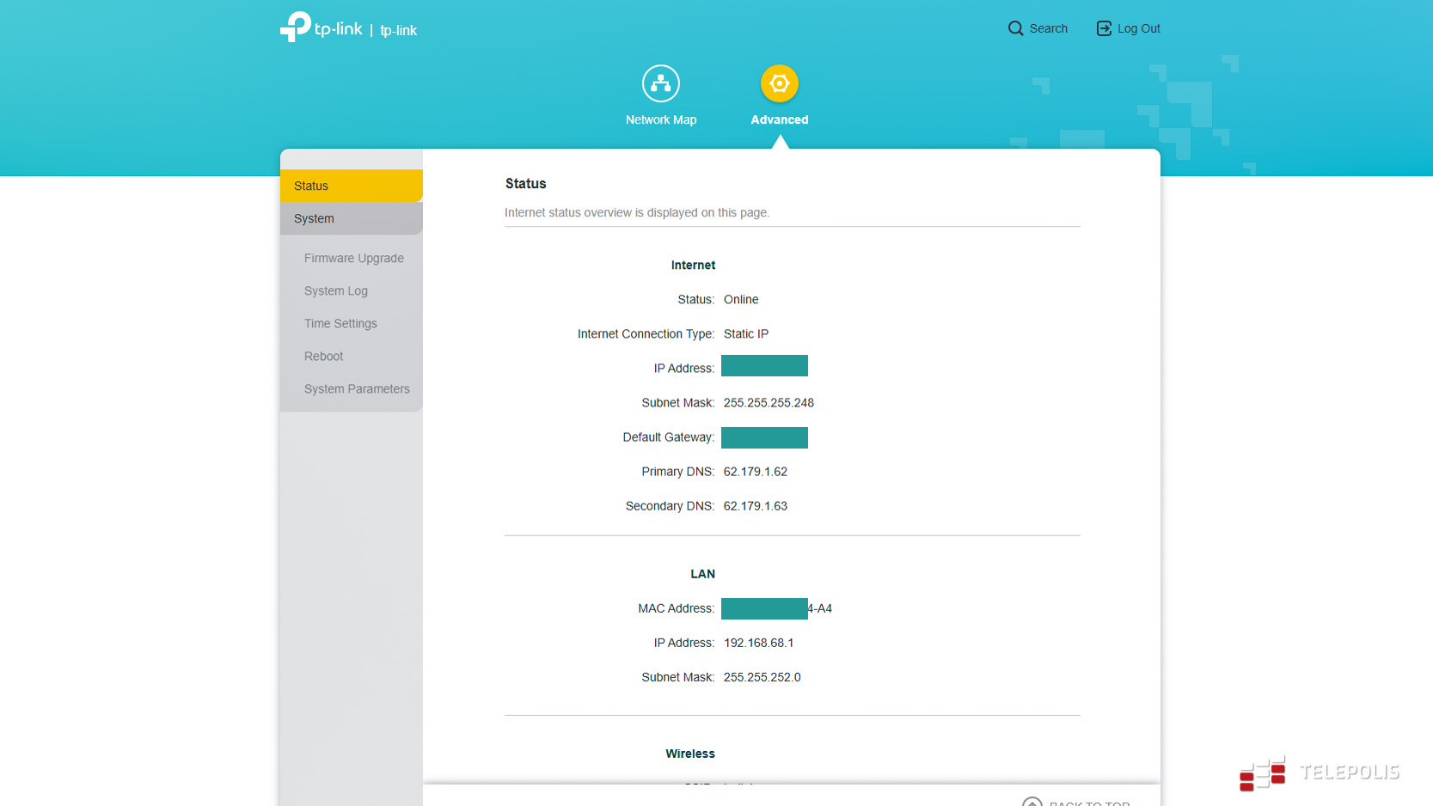The image size is (1433, 806).
Task: Select the Reboot option
Action: 323,356
